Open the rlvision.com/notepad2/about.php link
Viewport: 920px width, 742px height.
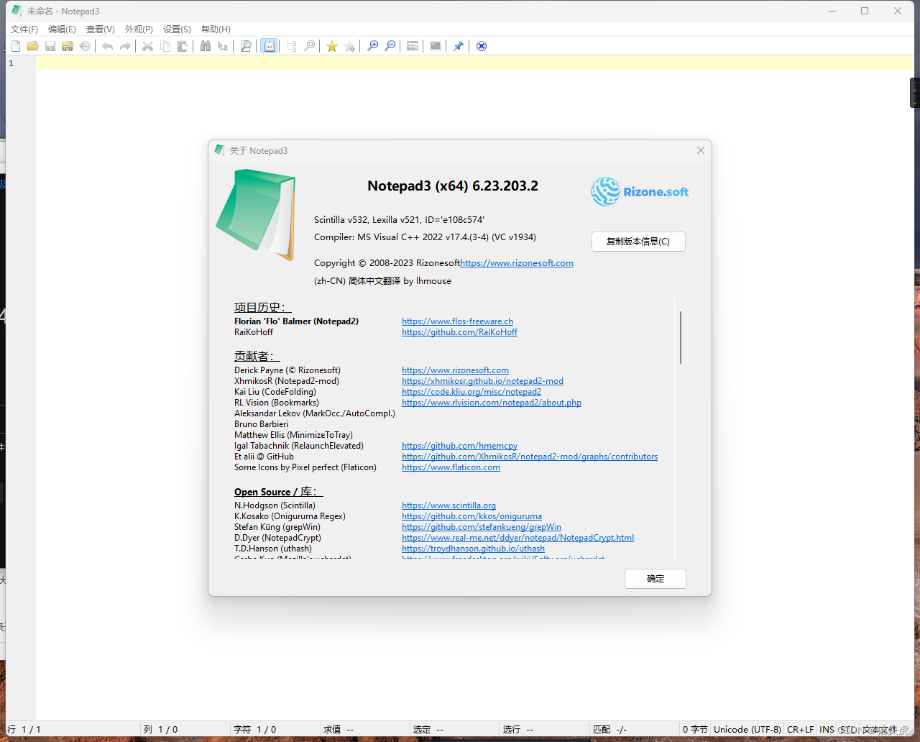[492, 403]
